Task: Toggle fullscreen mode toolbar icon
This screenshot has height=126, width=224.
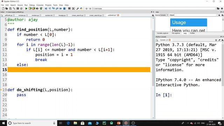Action: pos(73,8)
